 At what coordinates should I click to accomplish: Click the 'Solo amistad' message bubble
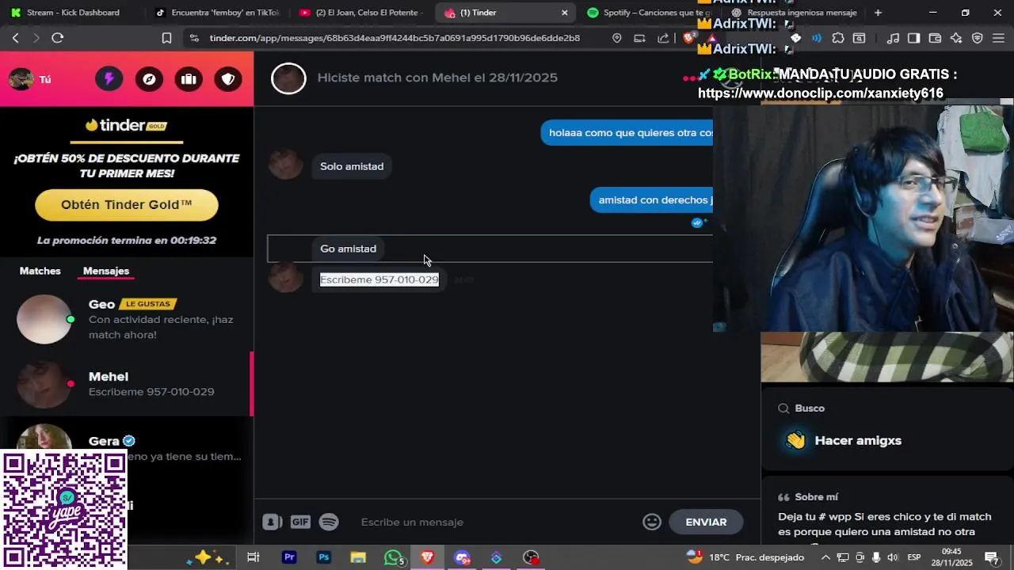point(352,166)
